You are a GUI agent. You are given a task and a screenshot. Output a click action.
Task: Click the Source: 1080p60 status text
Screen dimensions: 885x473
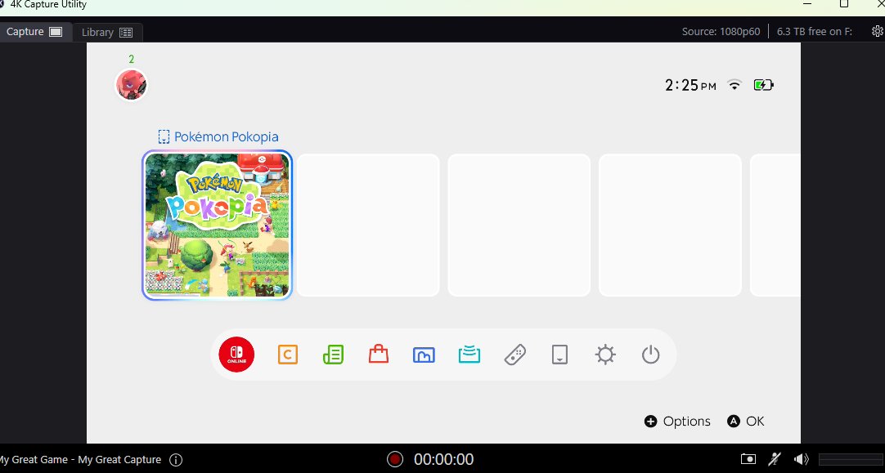click(x=721, y=32)
